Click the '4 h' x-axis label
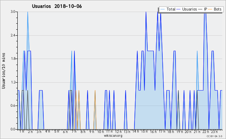Screen dimensions: 226x139 47,131
